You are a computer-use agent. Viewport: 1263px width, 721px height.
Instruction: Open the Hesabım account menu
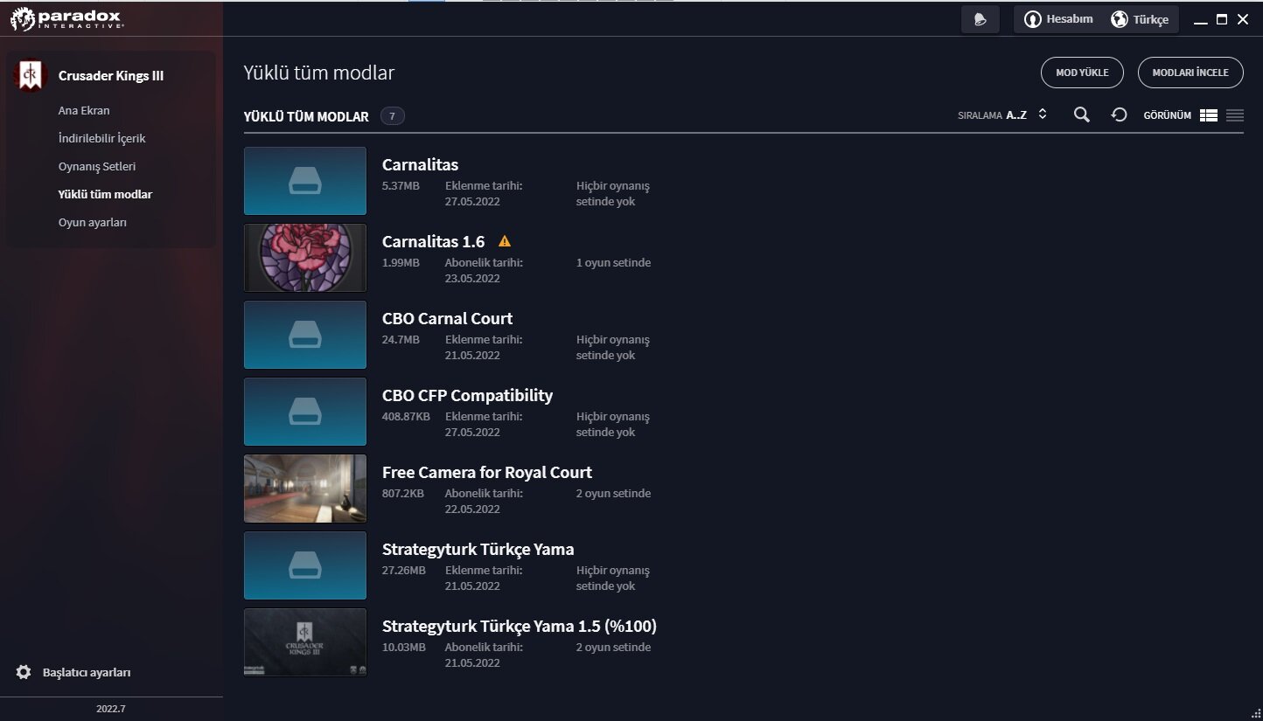[1059, 19]
